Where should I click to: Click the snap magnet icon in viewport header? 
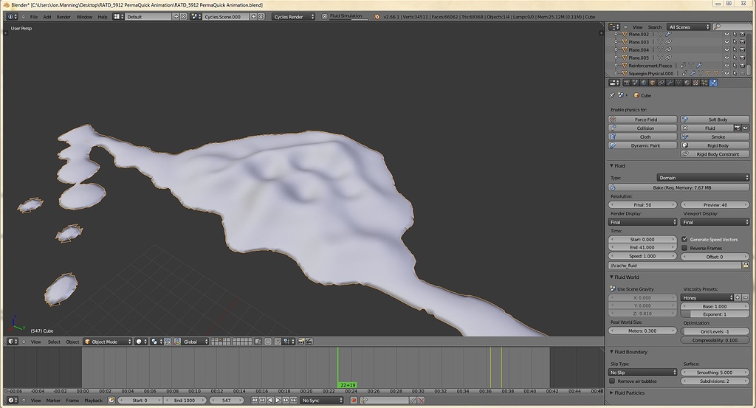click(x=278, y=342)
